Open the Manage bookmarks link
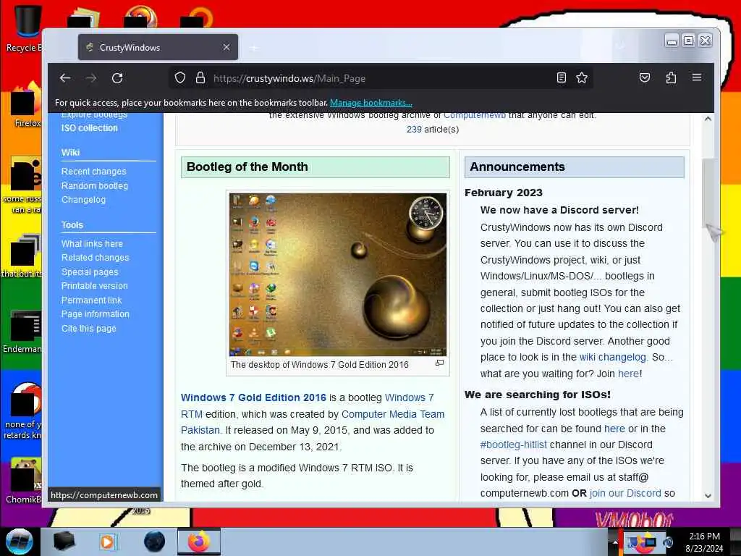Screen dimensions: 741x556 pos(371,103)
